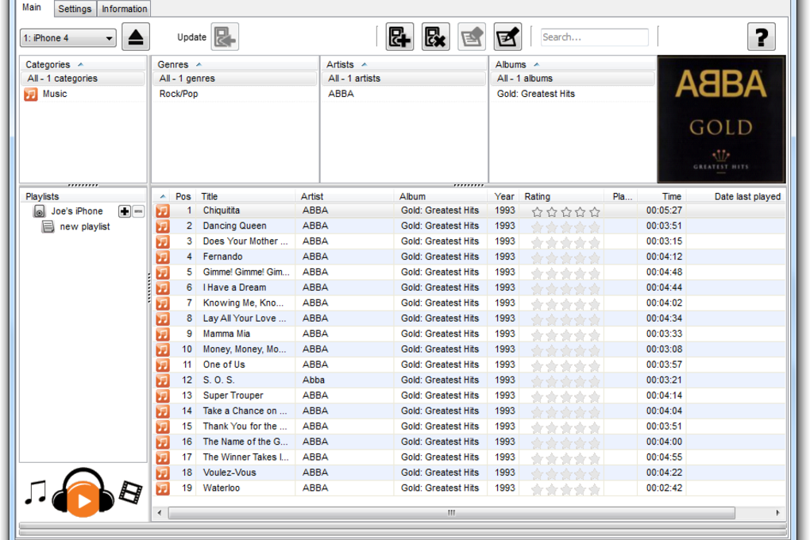Screen dimensions: 810x540
Task: Select the track The Winner Takes It All
Action: [246, 457]
